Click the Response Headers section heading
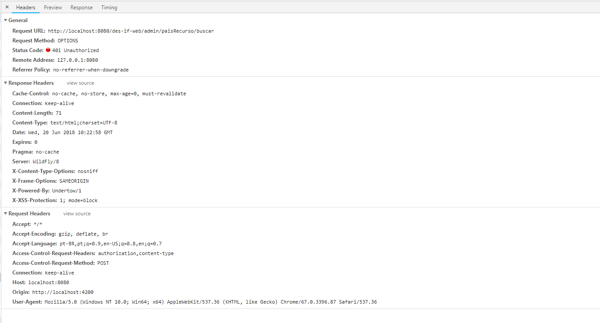 (31, 83)
